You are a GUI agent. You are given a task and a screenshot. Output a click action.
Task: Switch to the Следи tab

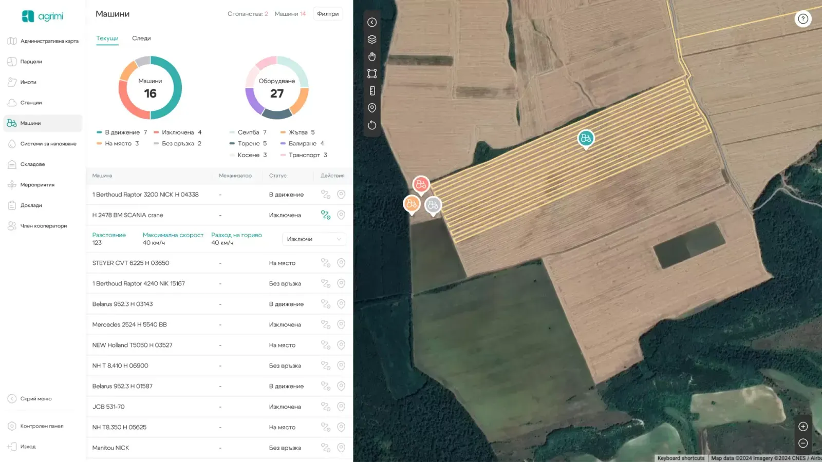point(141,38)
